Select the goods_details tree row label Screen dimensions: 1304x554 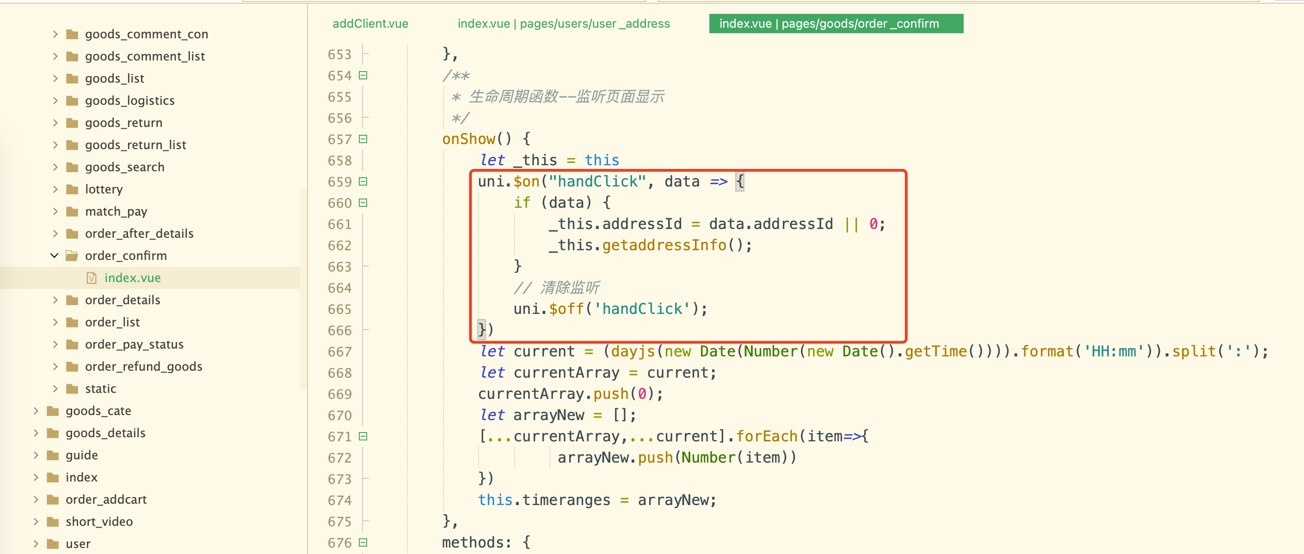tap(105, 433)
